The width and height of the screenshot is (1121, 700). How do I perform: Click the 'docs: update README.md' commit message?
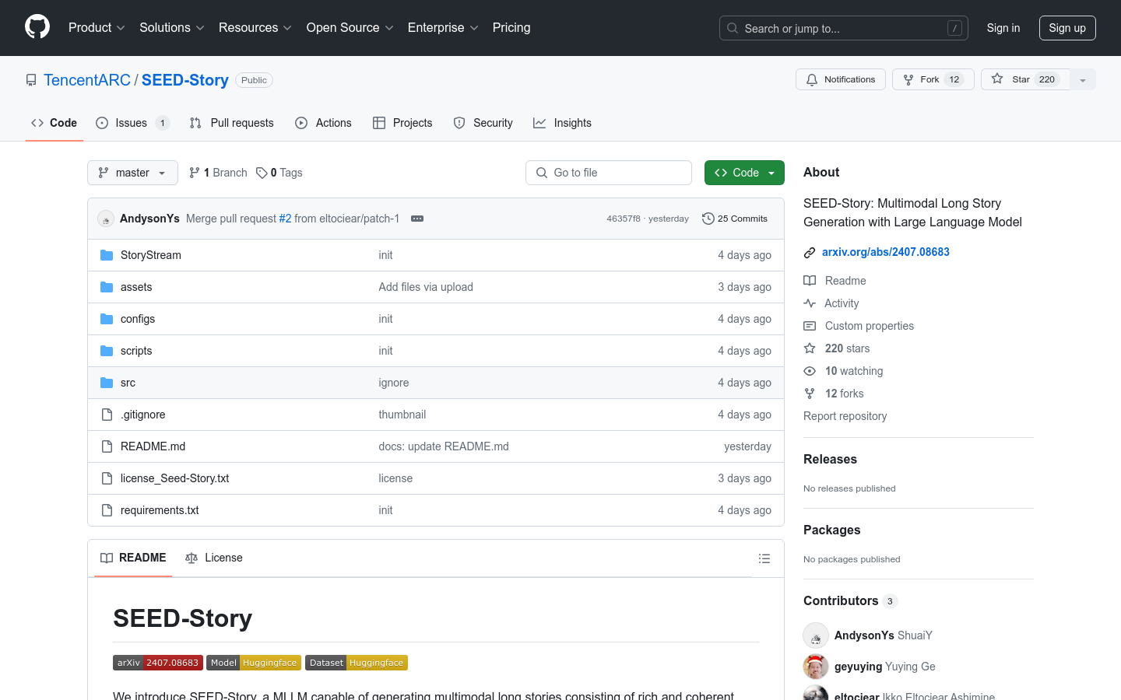point(444,446)
